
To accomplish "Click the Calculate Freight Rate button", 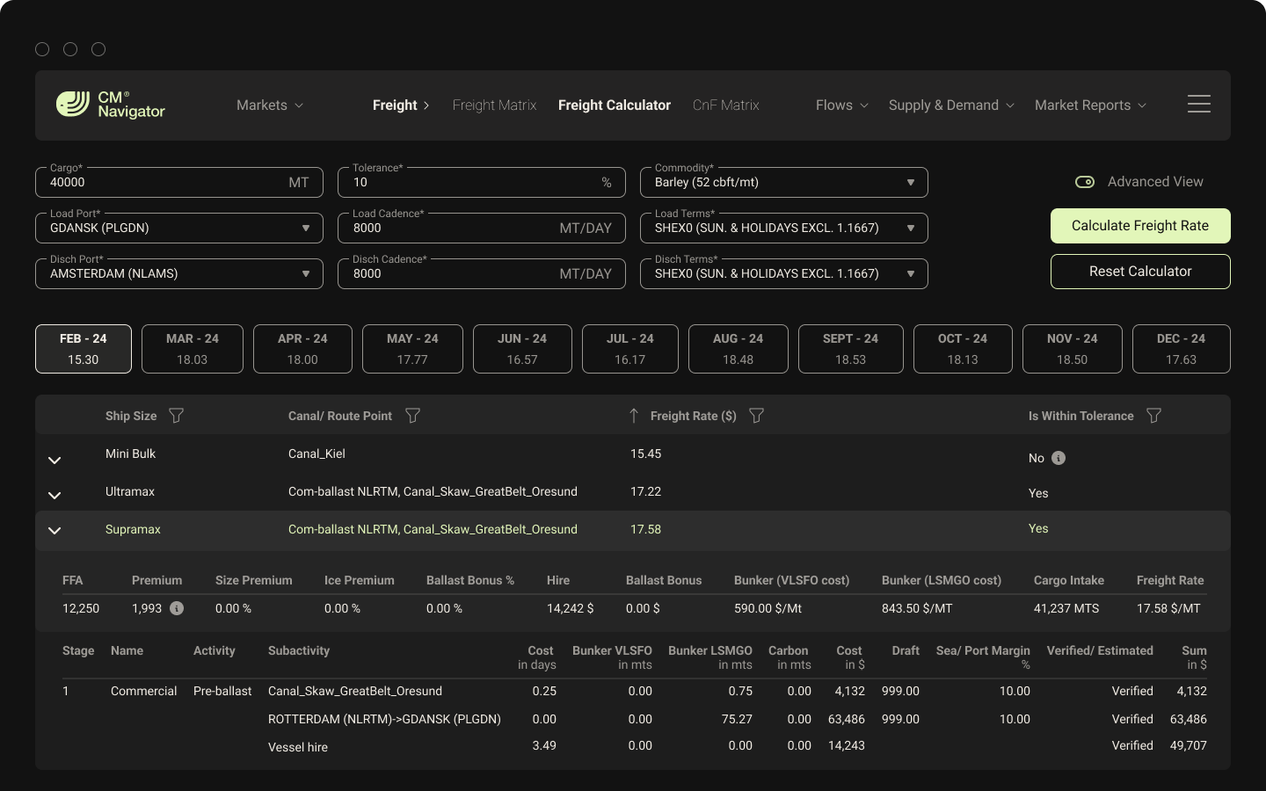I will click(1139, 226).
